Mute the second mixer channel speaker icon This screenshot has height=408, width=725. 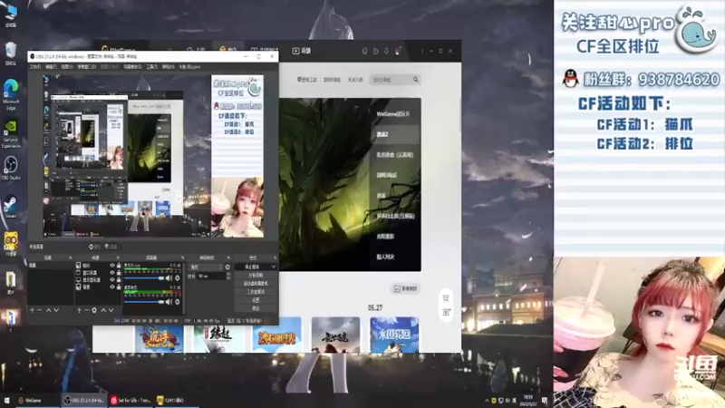coord(169,302)
